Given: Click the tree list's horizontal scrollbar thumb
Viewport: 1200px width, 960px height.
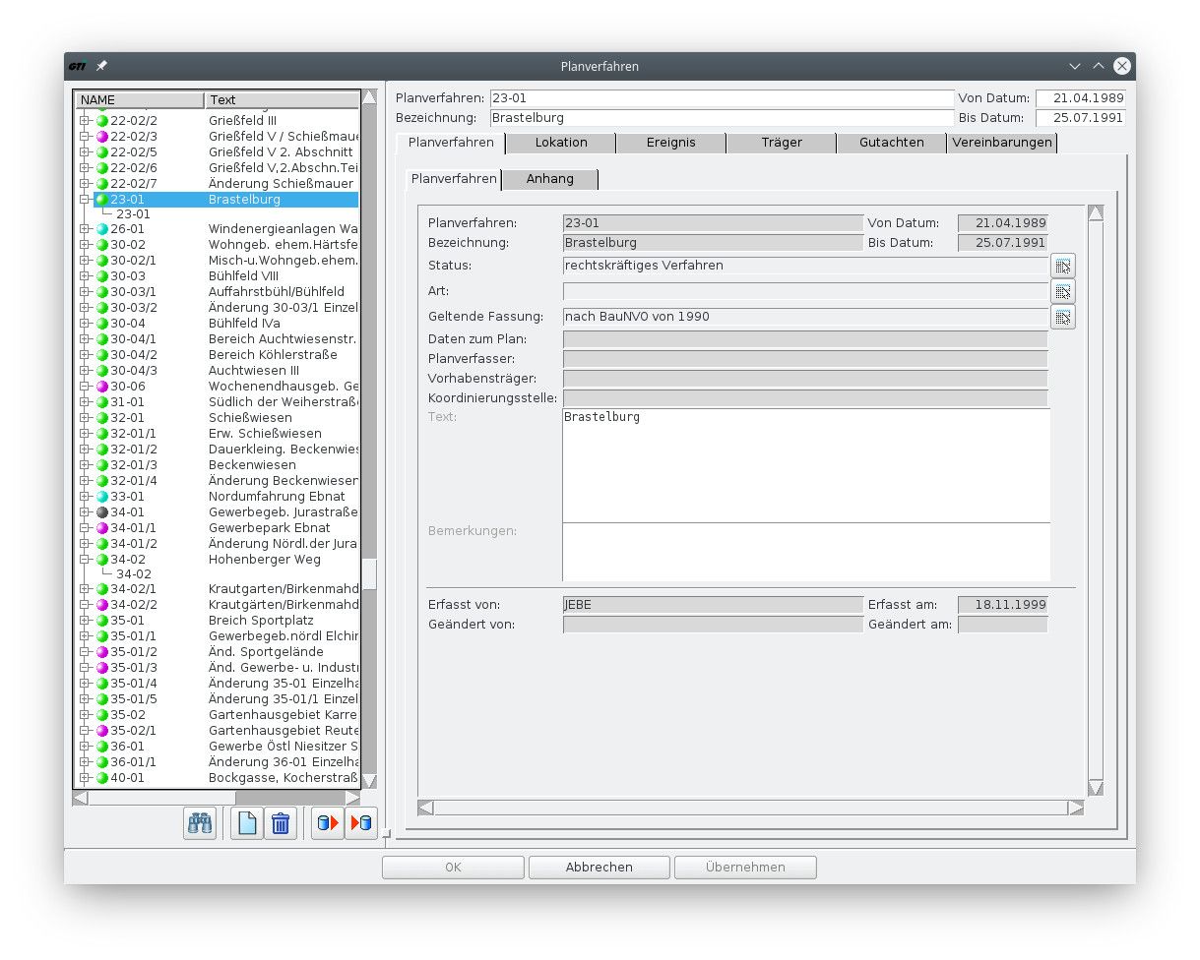Looking at the screenshot, I should pyautogui.click(x=161, y=798).
